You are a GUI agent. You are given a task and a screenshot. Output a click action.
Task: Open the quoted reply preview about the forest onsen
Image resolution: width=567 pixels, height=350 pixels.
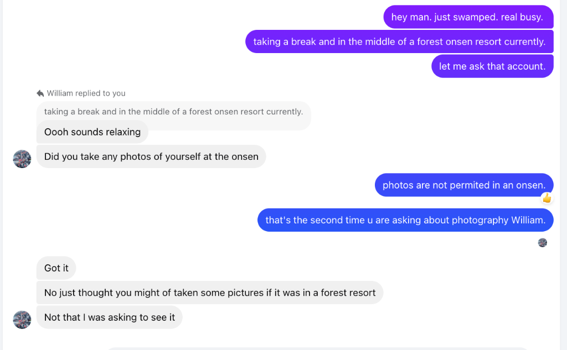173,112
